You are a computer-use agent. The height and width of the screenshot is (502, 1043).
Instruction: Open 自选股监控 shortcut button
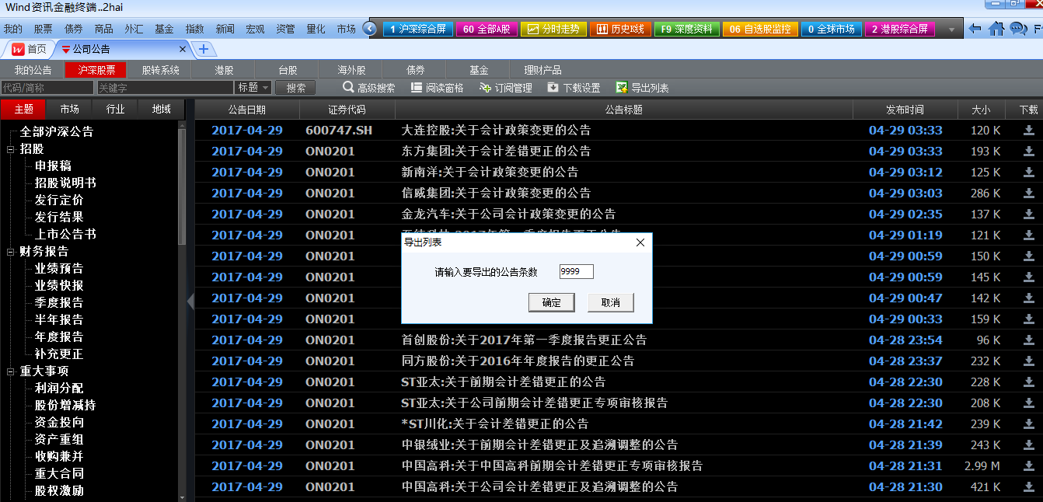pos(760,30)
